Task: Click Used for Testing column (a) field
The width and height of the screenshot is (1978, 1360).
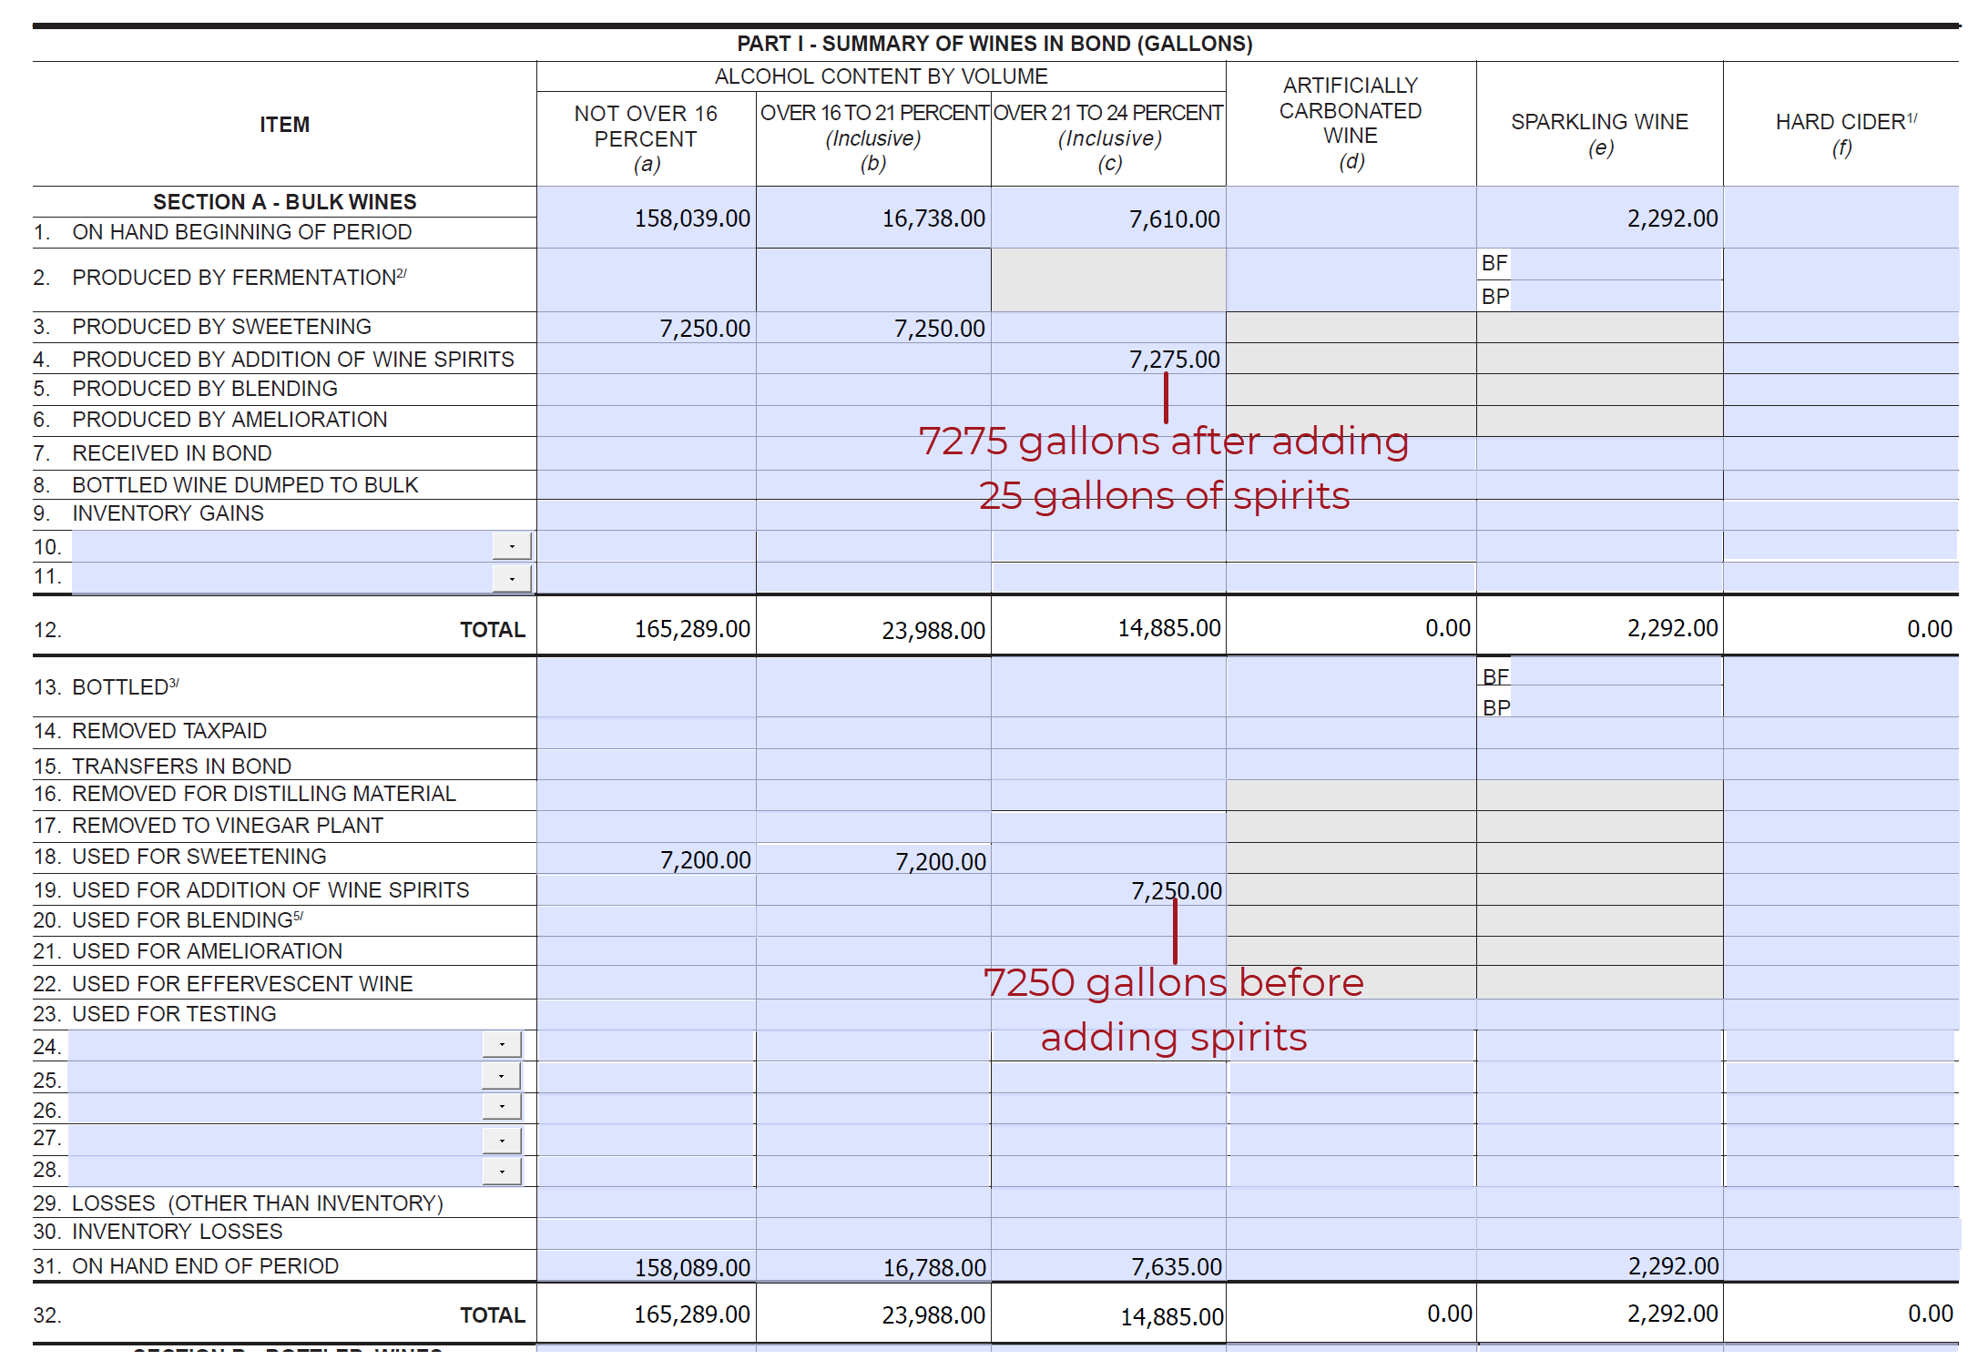Action: click(x=647, y=1014)
